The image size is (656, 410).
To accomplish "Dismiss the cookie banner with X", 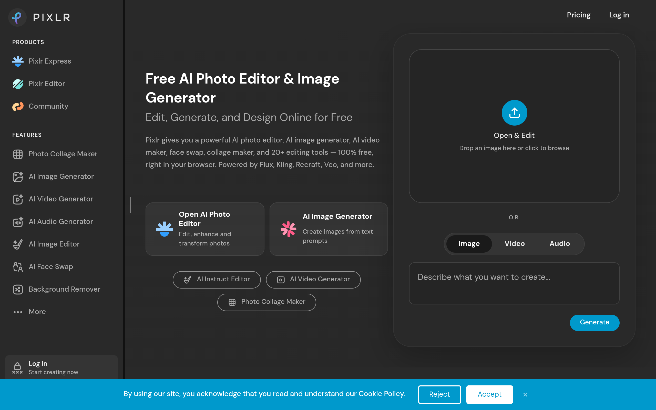I will [525, 395].
